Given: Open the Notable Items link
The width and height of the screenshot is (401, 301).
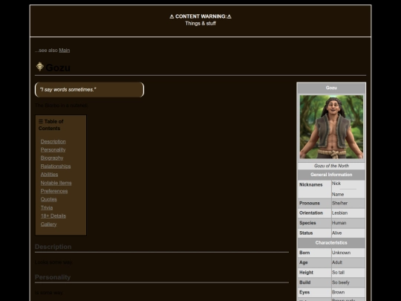Looking at the screenshot, I should (x=56, y=183).
